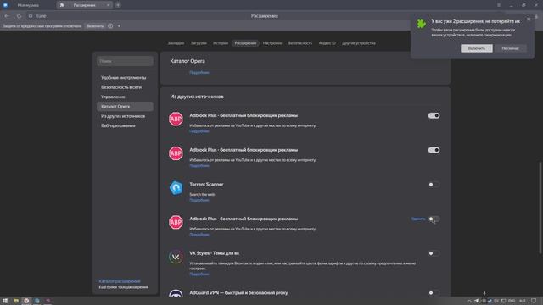The height and width of the screenshot is (305, 543).
Task: Close the Расширения browser tab
Action: [108, 5]
